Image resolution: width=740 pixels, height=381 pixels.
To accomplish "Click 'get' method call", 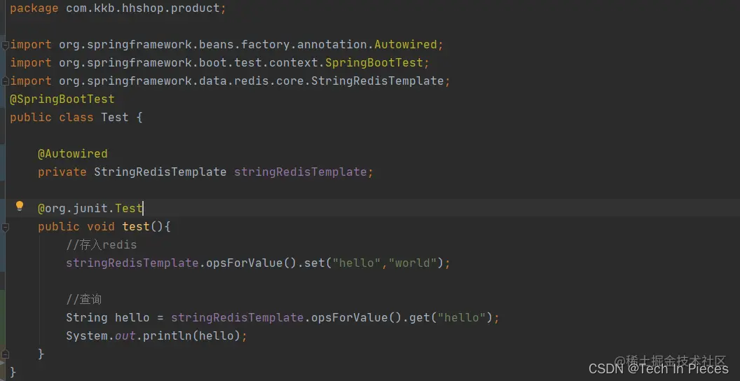I will point(420,318).
